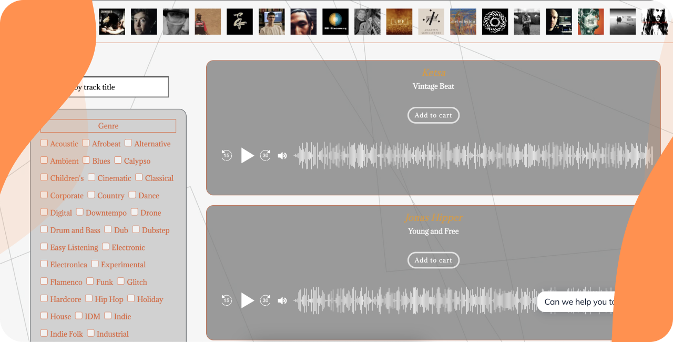The width and height of the screenshot is (673, 342).
Task: Focus the search by track title field
Action: [113, 87]
